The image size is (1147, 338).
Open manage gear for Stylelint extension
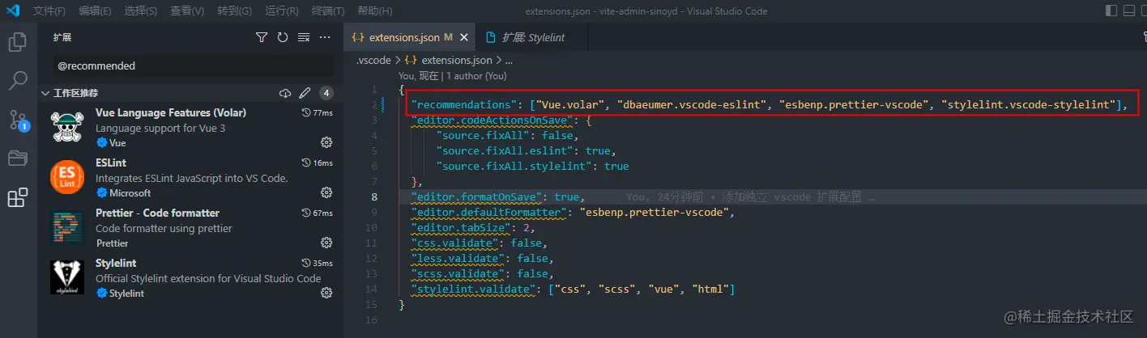coord(326,293)
